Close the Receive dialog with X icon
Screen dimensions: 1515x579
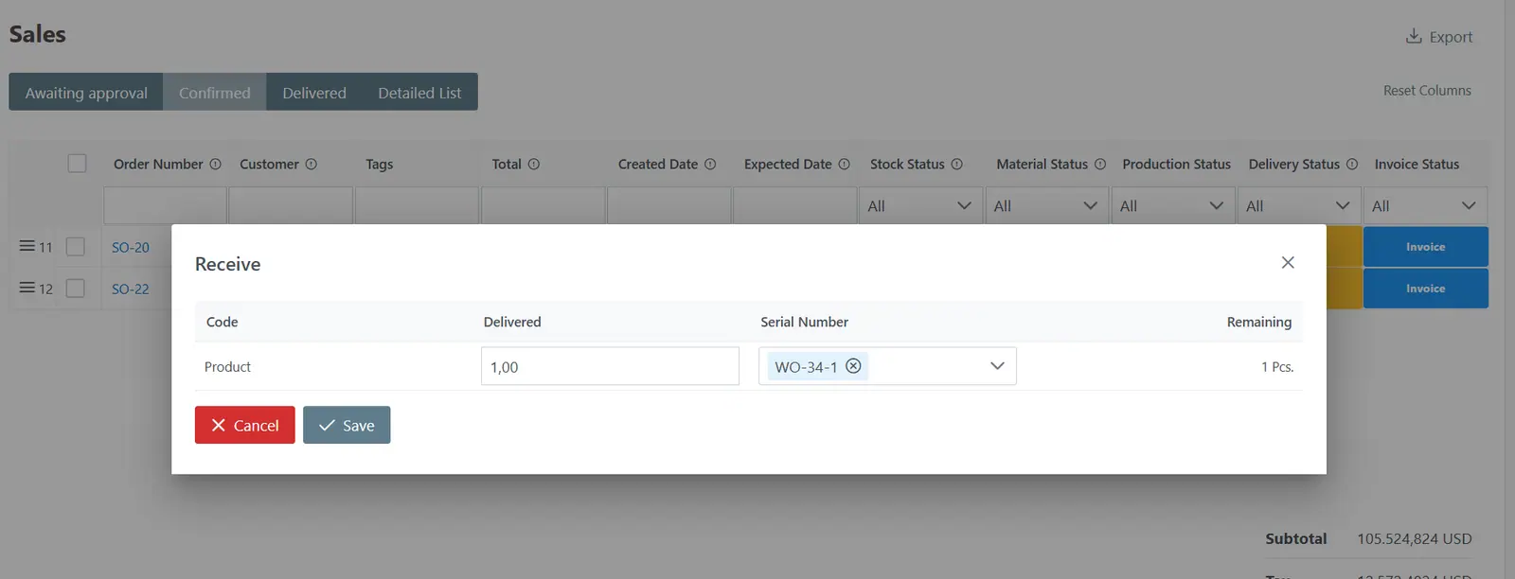click(x=1288, y=262)
